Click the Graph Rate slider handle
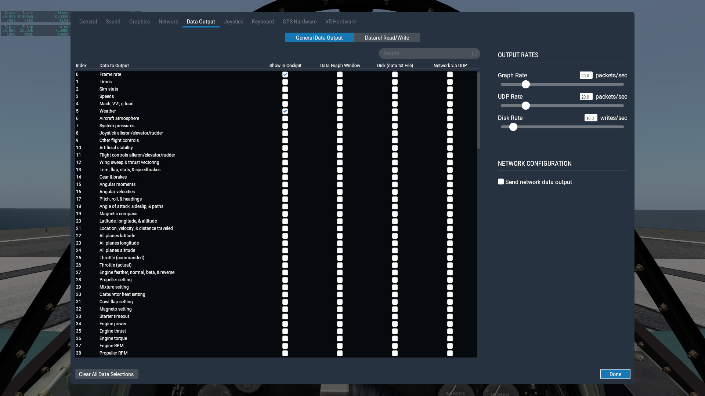The height and width of the screenshot is (396, 705). pyautogui.click(x=526, y=84)
